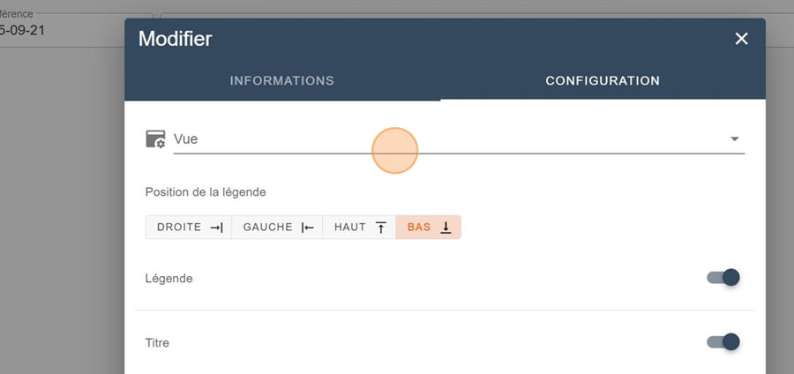The height and width of the screenshot is (374, 794).
Task: Set legend position to DROITE
Action: [188, 228]
